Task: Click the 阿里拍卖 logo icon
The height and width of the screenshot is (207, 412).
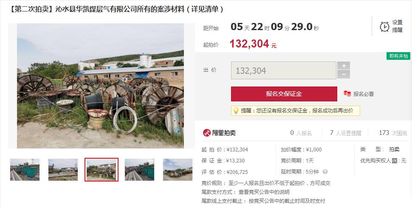Action: point(207,133)
